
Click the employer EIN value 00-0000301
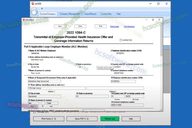[120, 53]
